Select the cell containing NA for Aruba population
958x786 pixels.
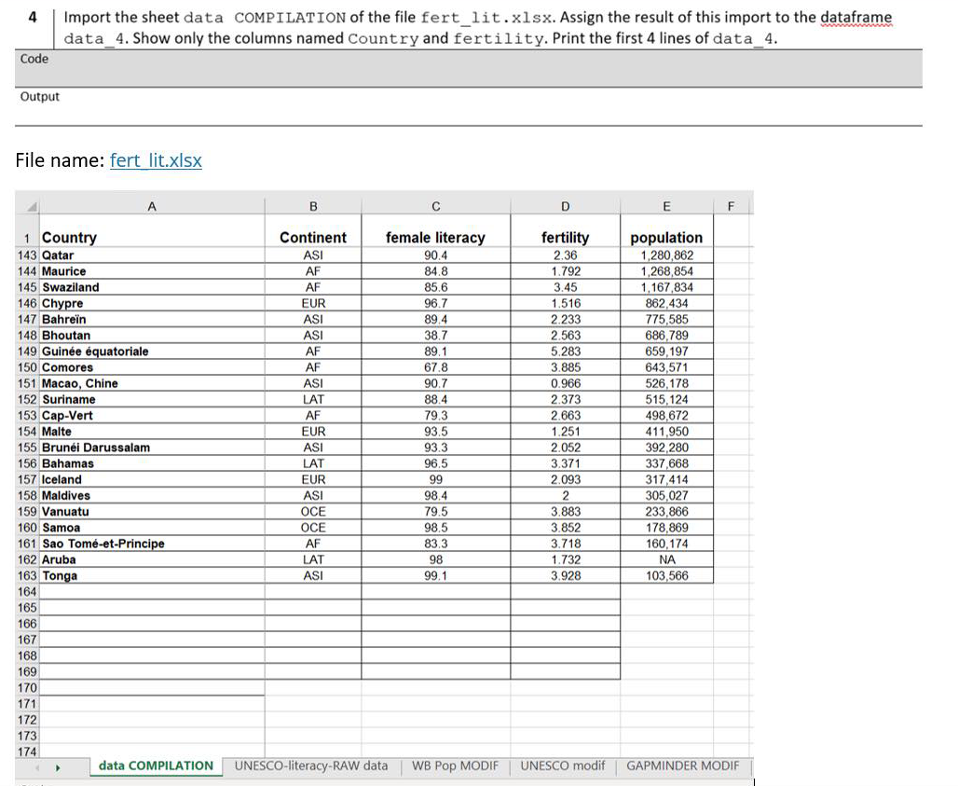(665, 558)
